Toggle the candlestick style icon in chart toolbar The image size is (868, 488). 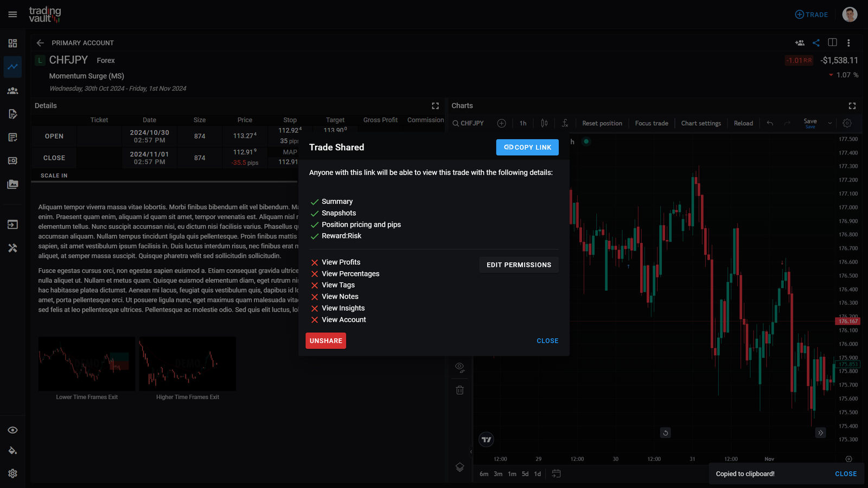click(x=544, y=123)
